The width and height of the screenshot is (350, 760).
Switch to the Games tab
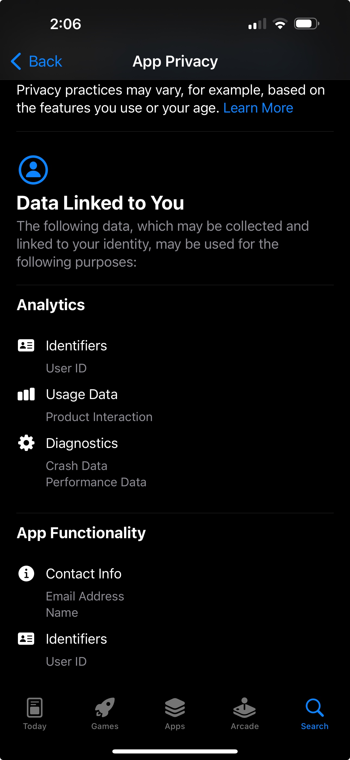point(105,714)
